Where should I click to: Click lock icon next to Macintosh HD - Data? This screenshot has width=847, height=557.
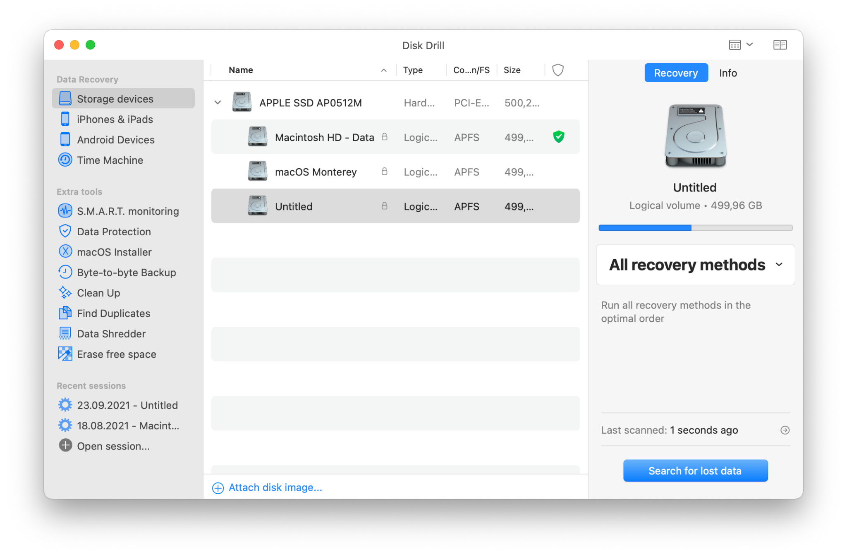[384, 136]
